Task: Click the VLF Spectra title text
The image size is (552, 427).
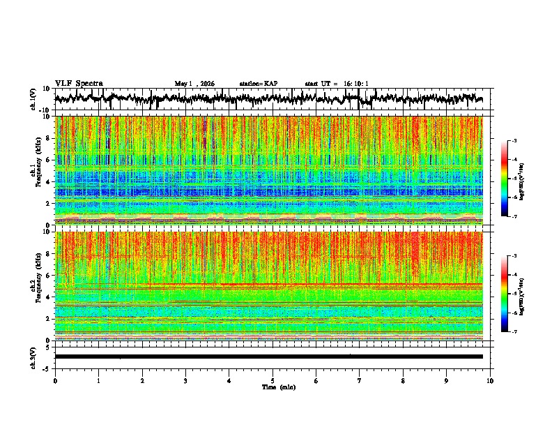Action: [x=79, y=84]
